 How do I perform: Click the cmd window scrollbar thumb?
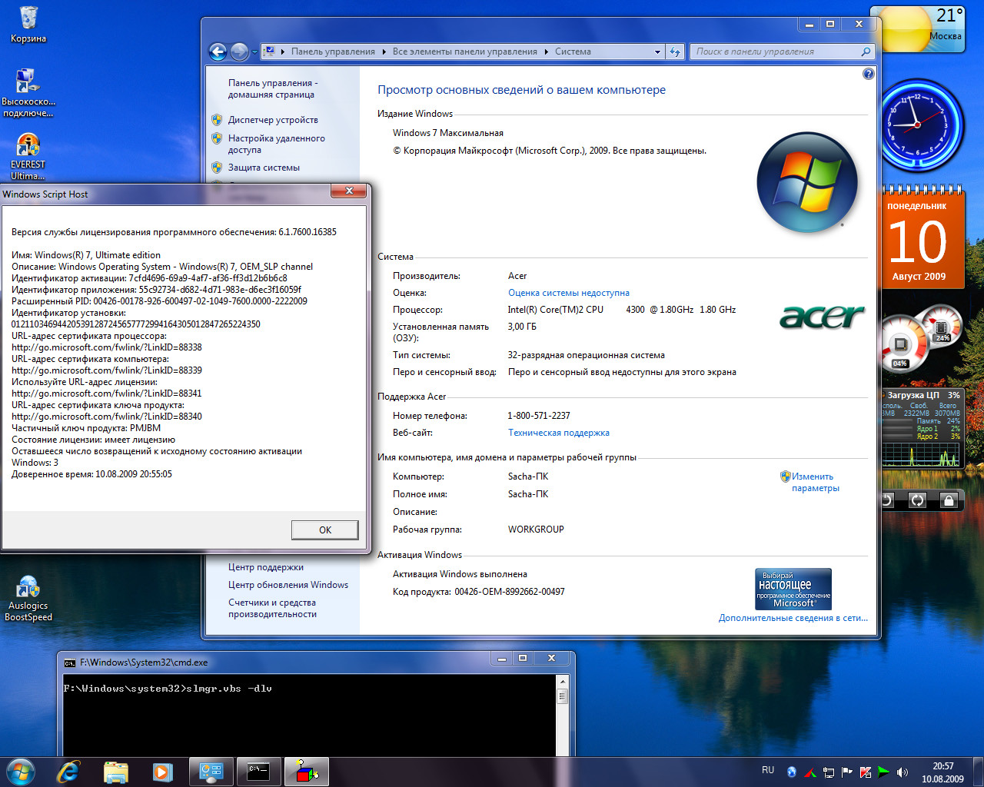click(x=562, y=696)
